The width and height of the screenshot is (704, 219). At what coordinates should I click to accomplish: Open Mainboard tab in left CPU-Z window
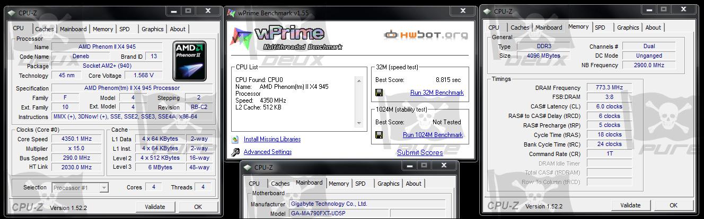(73, 30)
